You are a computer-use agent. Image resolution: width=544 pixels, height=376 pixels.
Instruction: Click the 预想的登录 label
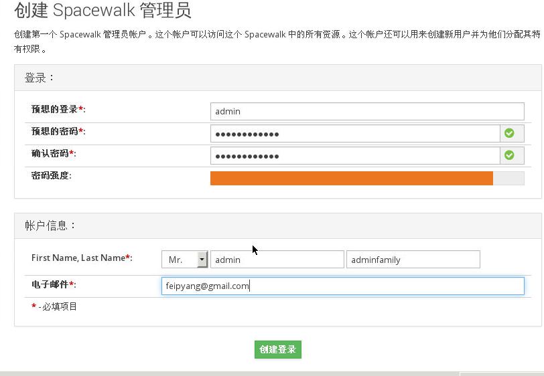[x=58, y=110]
